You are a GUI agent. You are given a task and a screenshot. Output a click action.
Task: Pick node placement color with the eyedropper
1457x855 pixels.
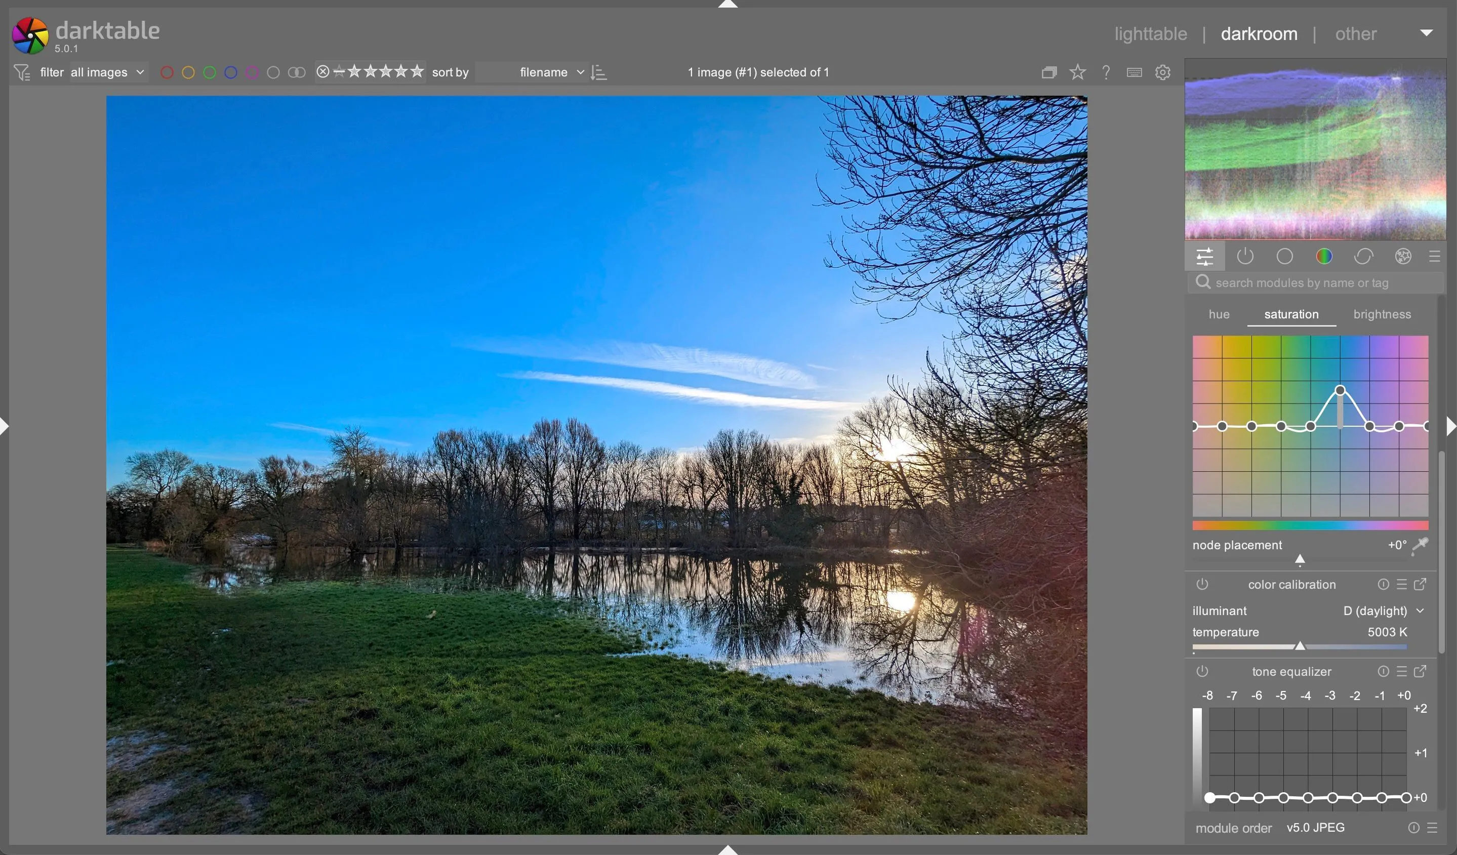coord(1422,546)
